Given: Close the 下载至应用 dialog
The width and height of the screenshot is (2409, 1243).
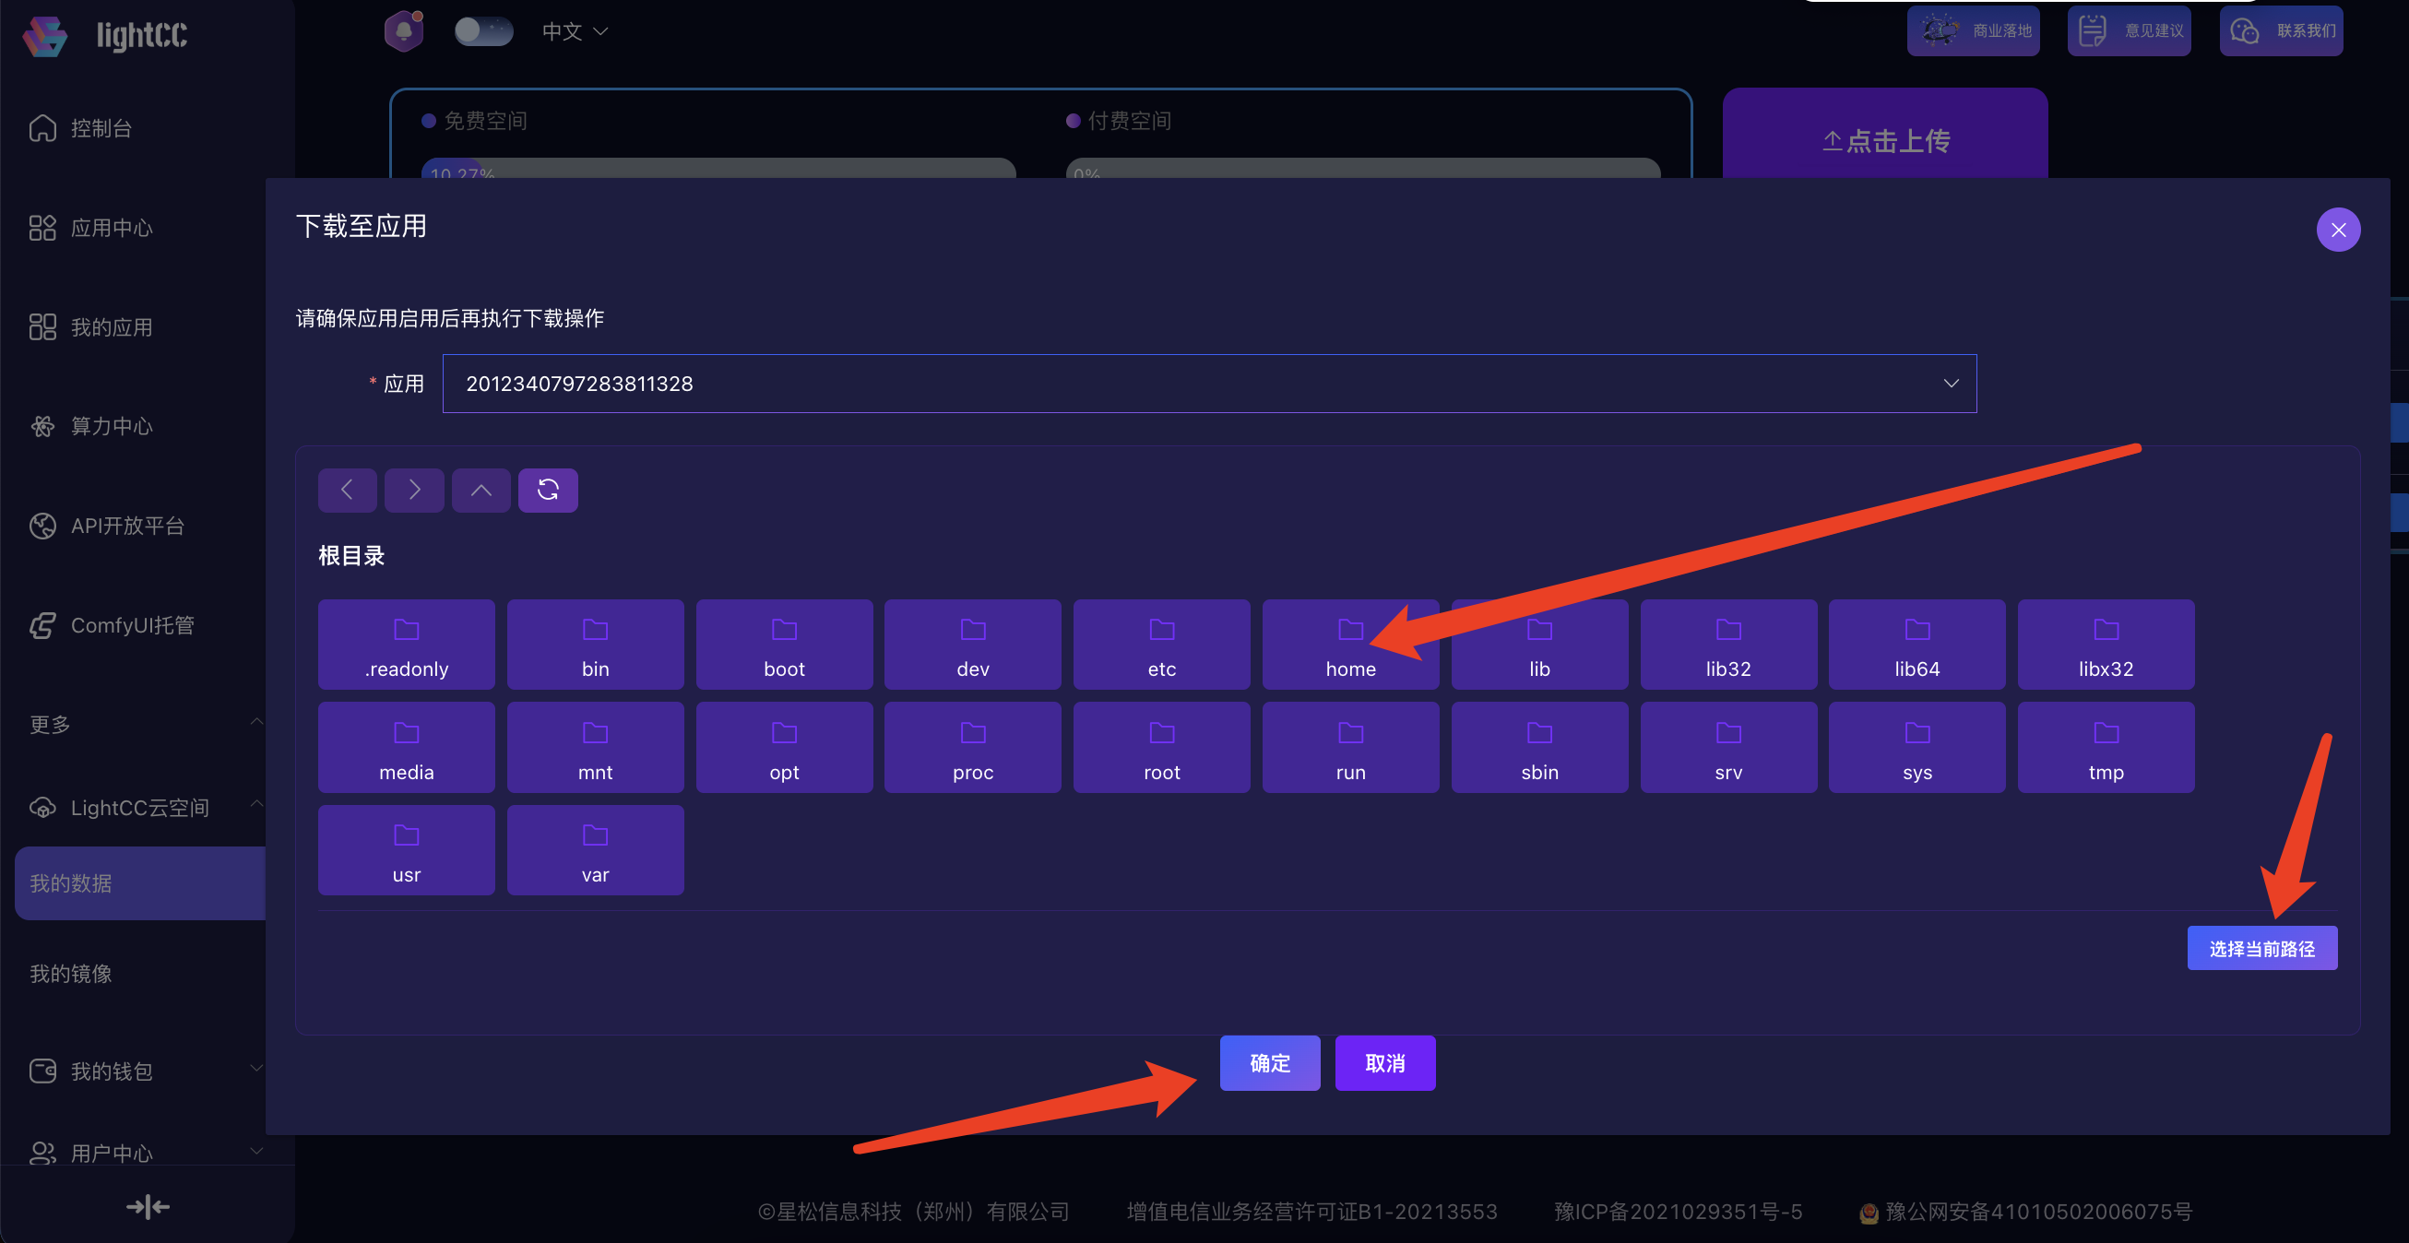Looking at the screenshot, I should 2338,231.
